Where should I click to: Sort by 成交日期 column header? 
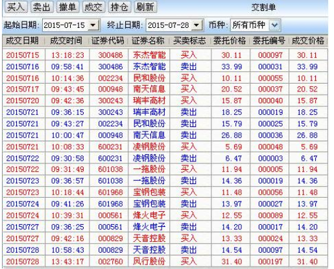22,41
